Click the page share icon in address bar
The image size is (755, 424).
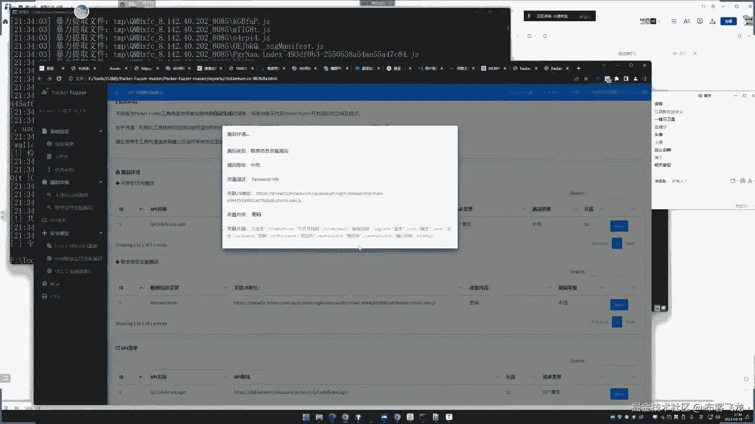point(576,79)
